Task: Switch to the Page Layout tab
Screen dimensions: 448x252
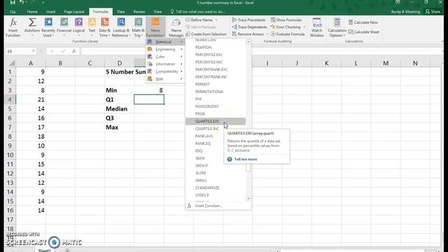Action: [74, 12]
